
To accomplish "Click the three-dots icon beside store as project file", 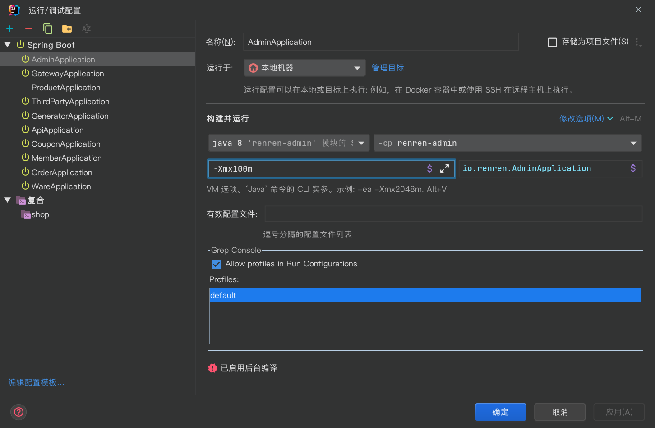I will point(638,42).
